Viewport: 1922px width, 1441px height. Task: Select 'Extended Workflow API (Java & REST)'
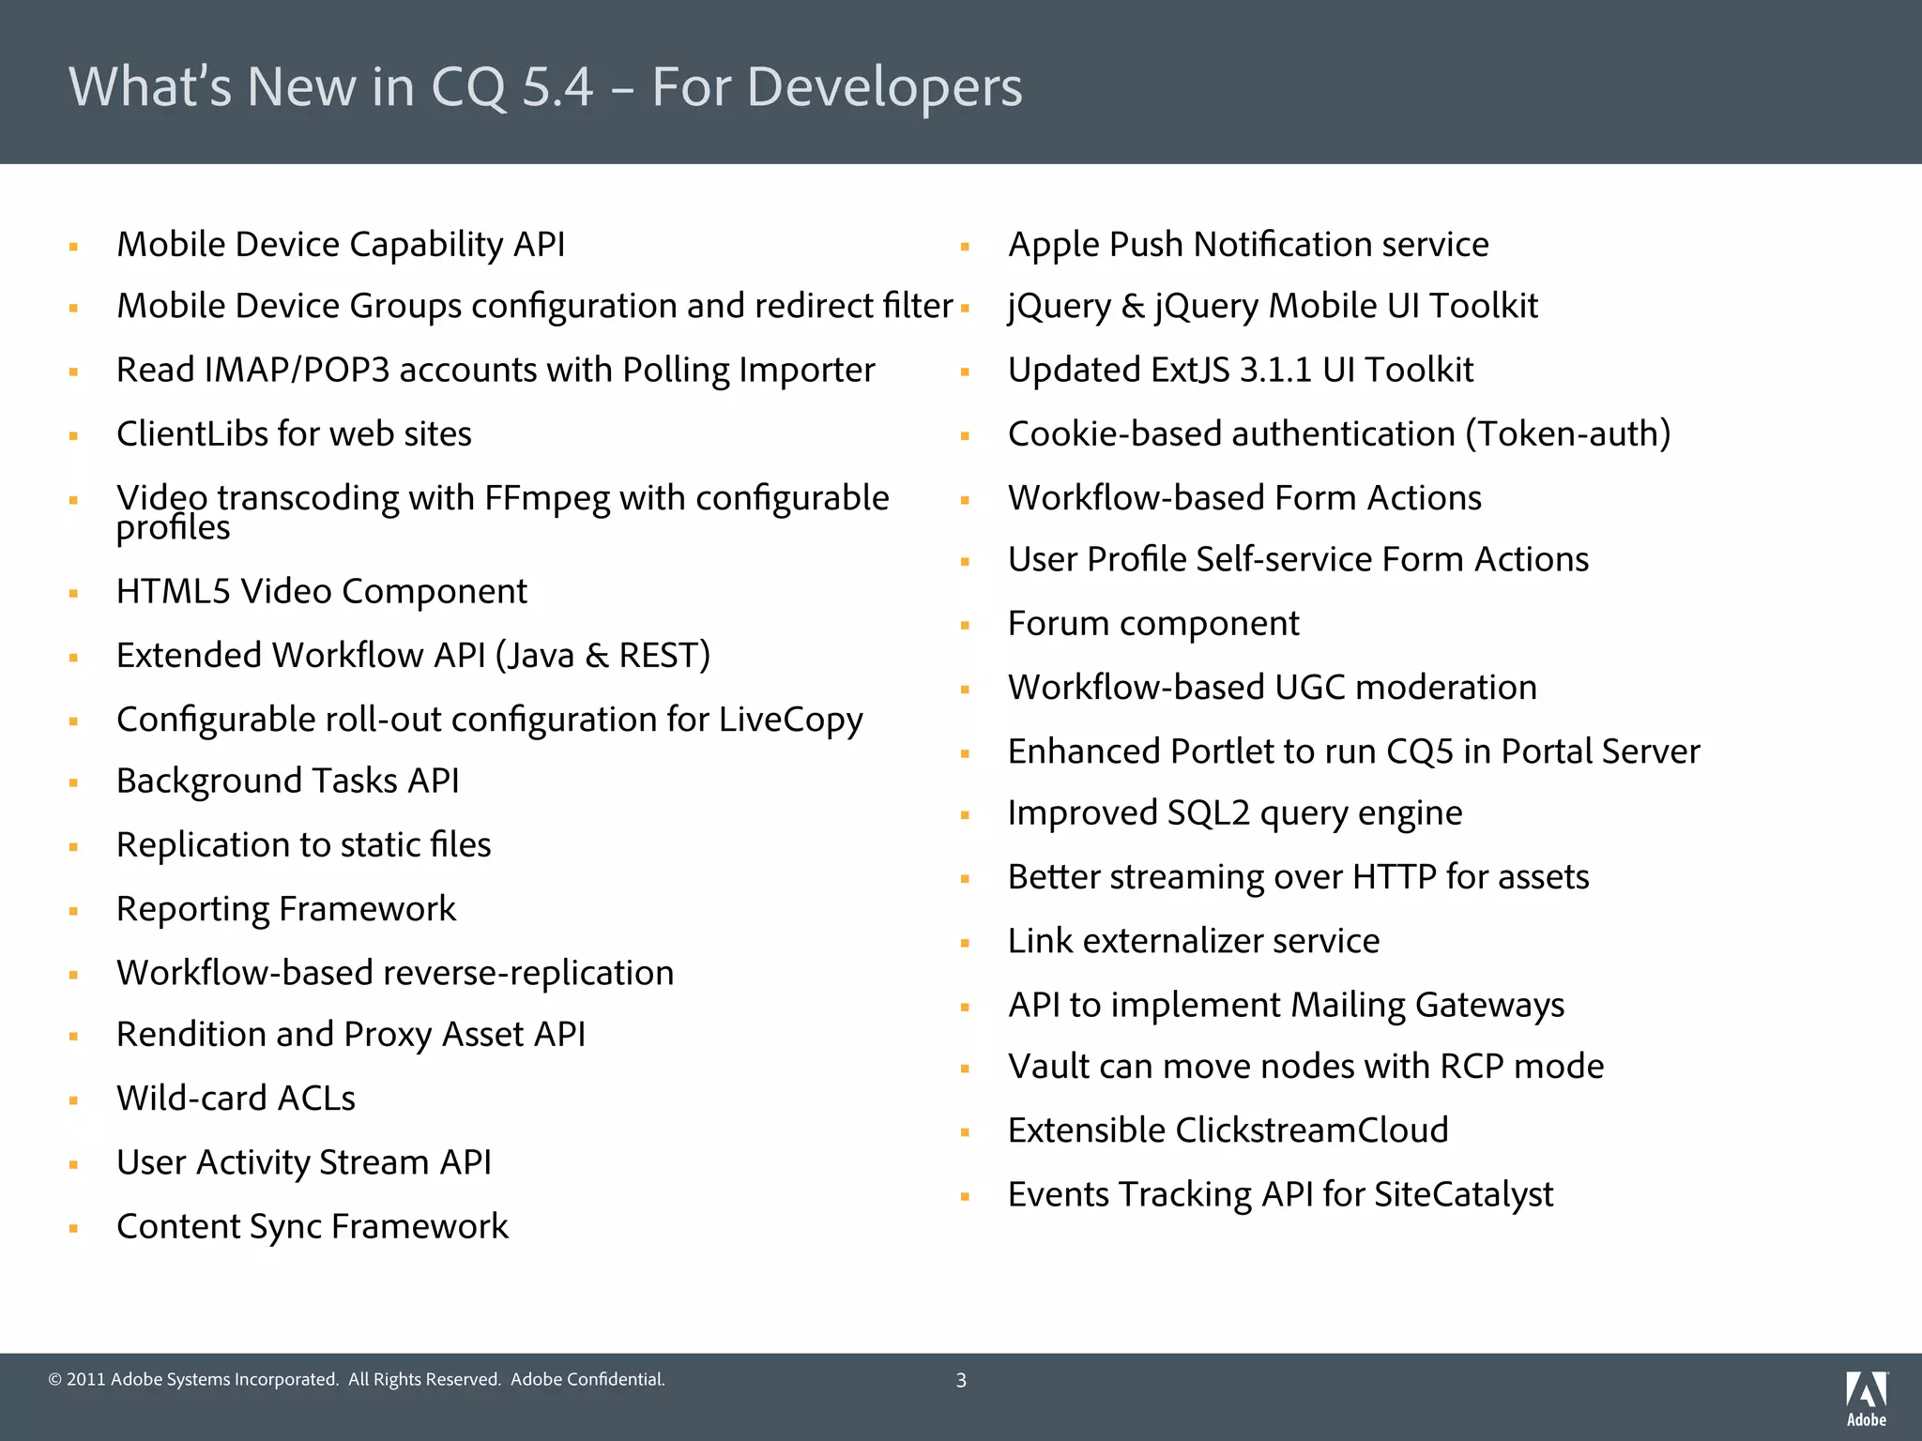pyautogui.click(x=414, y=656)
